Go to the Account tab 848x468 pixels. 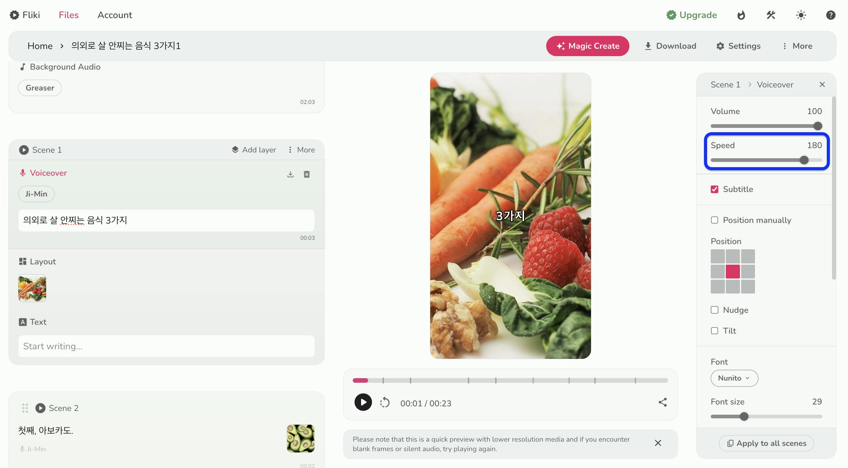pyautogui.click(x=115, y=15)
